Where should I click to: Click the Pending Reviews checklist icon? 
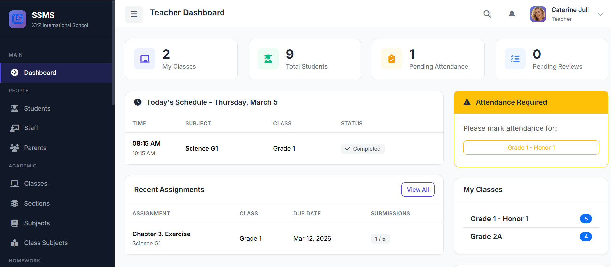(x=515, y=59)
